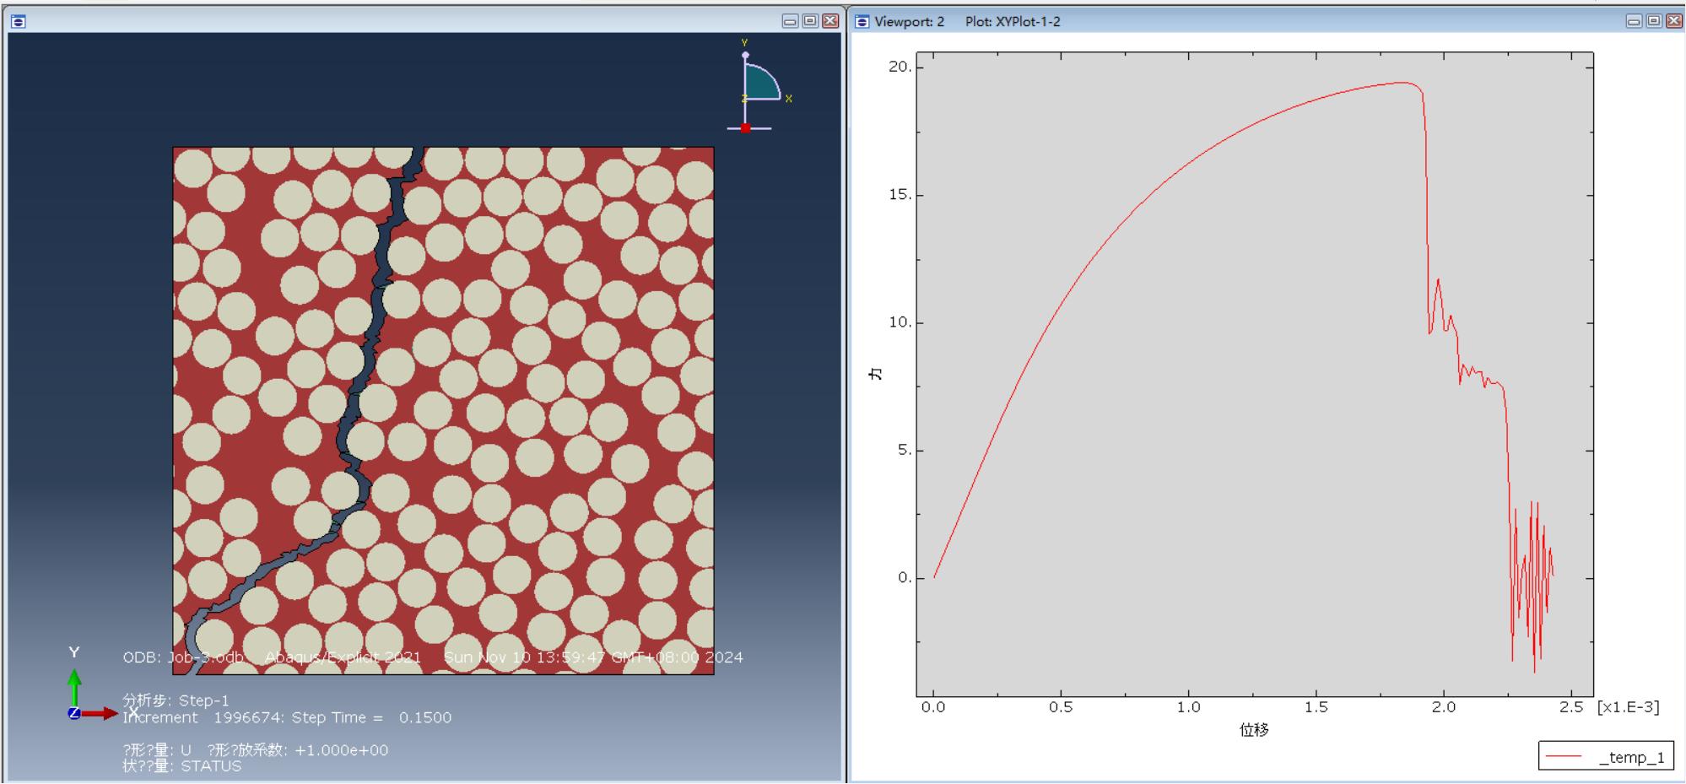Click the Step Time = 0.1500 text
Image resolution: width=1686 pixels, height=784 pixels.
tap(371, 717)
